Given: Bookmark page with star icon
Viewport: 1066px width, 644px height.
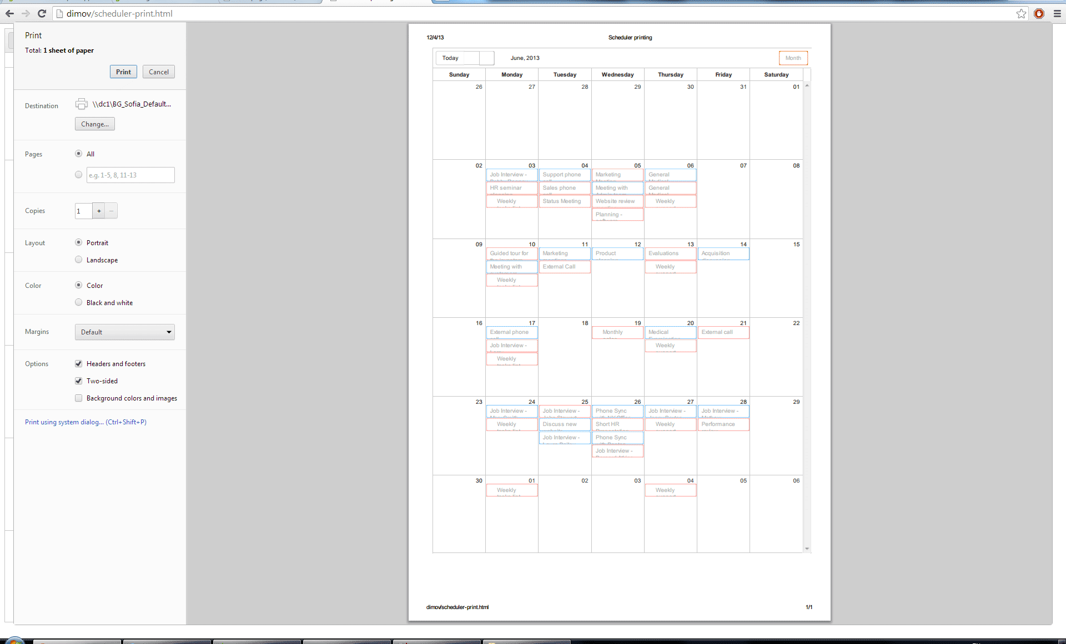Looking at the screenshot, I should point(1021,13).
